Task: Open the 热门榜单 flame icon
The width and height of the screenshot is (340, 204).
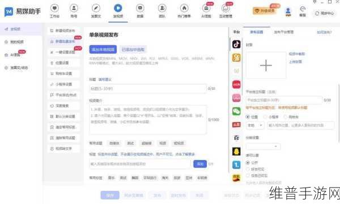Action: (184, 8)
